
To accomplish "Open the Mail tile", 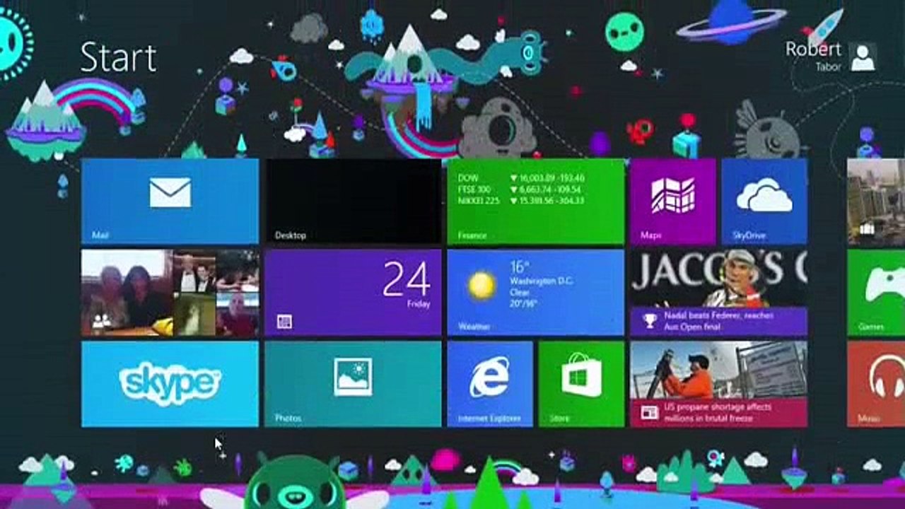I will [170, 201].
